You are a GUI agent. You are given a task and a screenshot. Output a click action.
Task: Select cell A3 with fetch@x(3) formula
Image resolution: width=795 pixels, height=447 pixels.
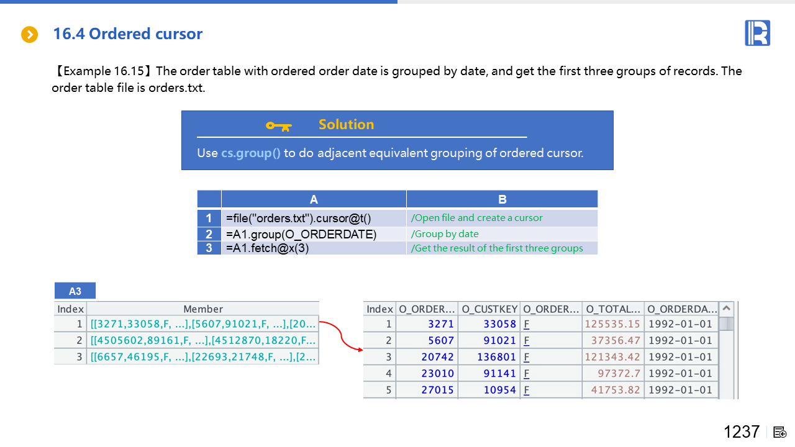(x=314, y=248)
